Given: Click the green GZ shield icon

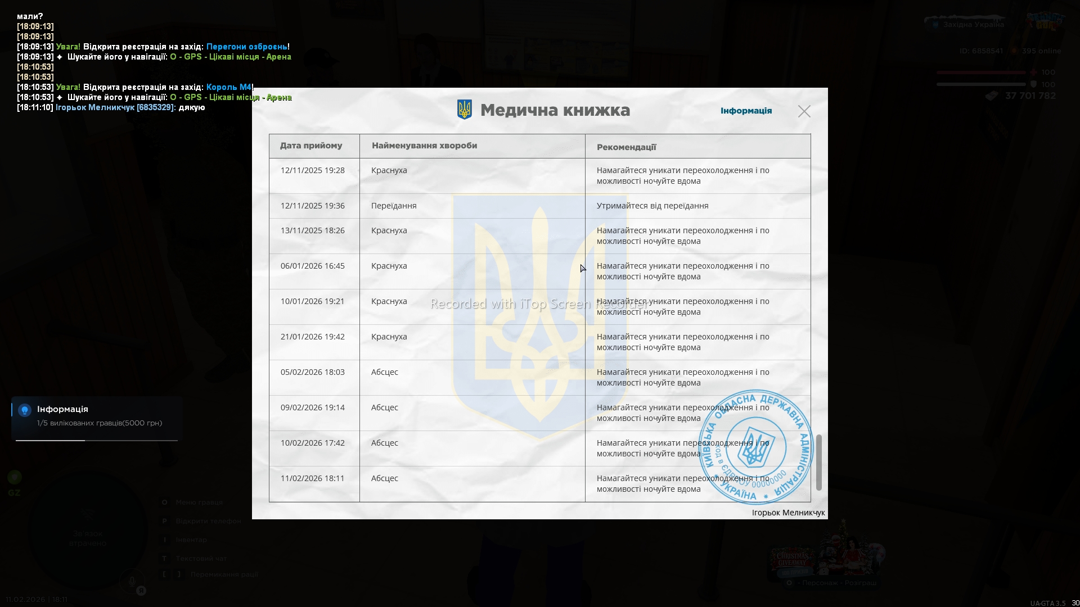Looking at the screenshot, I should 15,478.
